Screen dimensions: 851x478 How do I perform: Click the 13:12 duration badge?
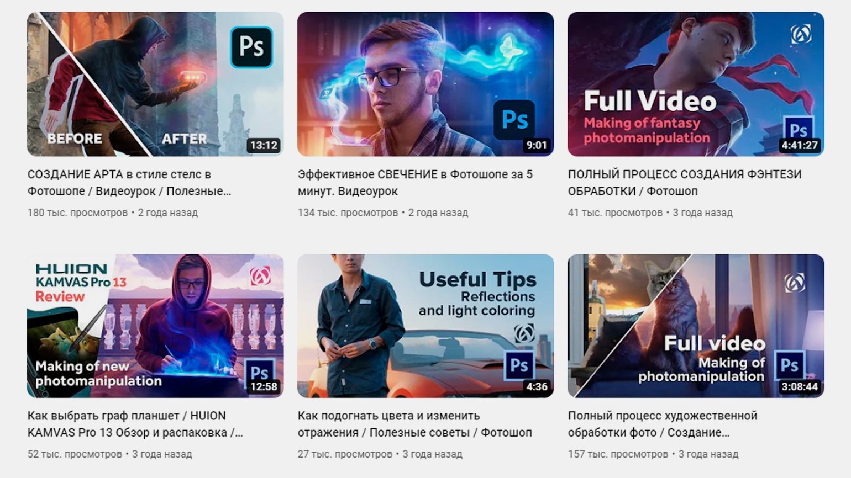(x=264, y=146)
